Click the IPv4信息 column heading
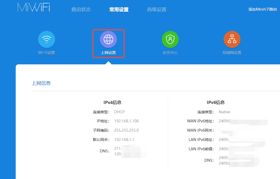This screenshot has width=280, height=179. pos(112,102)
